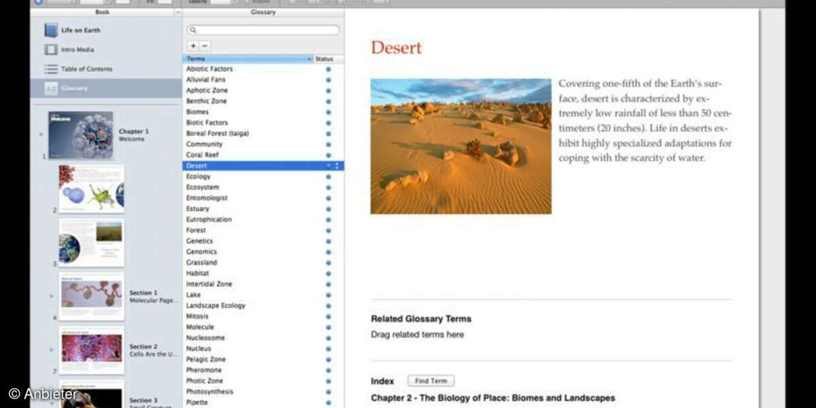Image resolution: width=816 pixels, height=408 pixels.
Task: Click the status dot for Coral Reef
Action: point(328,155)
